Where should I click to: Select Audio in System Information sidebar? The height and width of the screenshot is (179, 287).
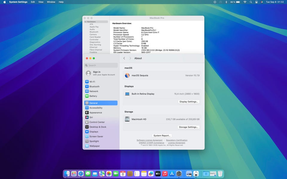pos(92,30)
